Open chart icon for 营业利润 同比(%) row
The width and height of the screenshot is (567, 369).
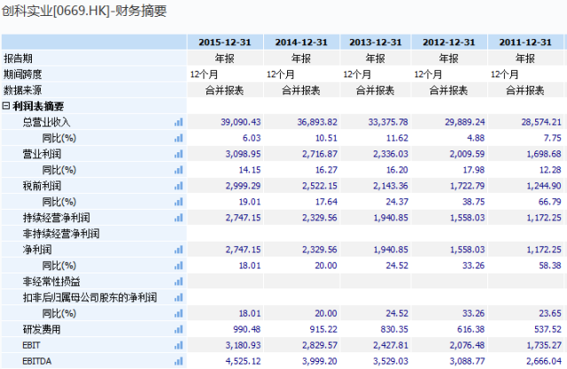[x=179, y=170]
